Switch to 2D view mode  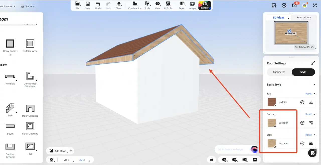[x=65, y=160]
